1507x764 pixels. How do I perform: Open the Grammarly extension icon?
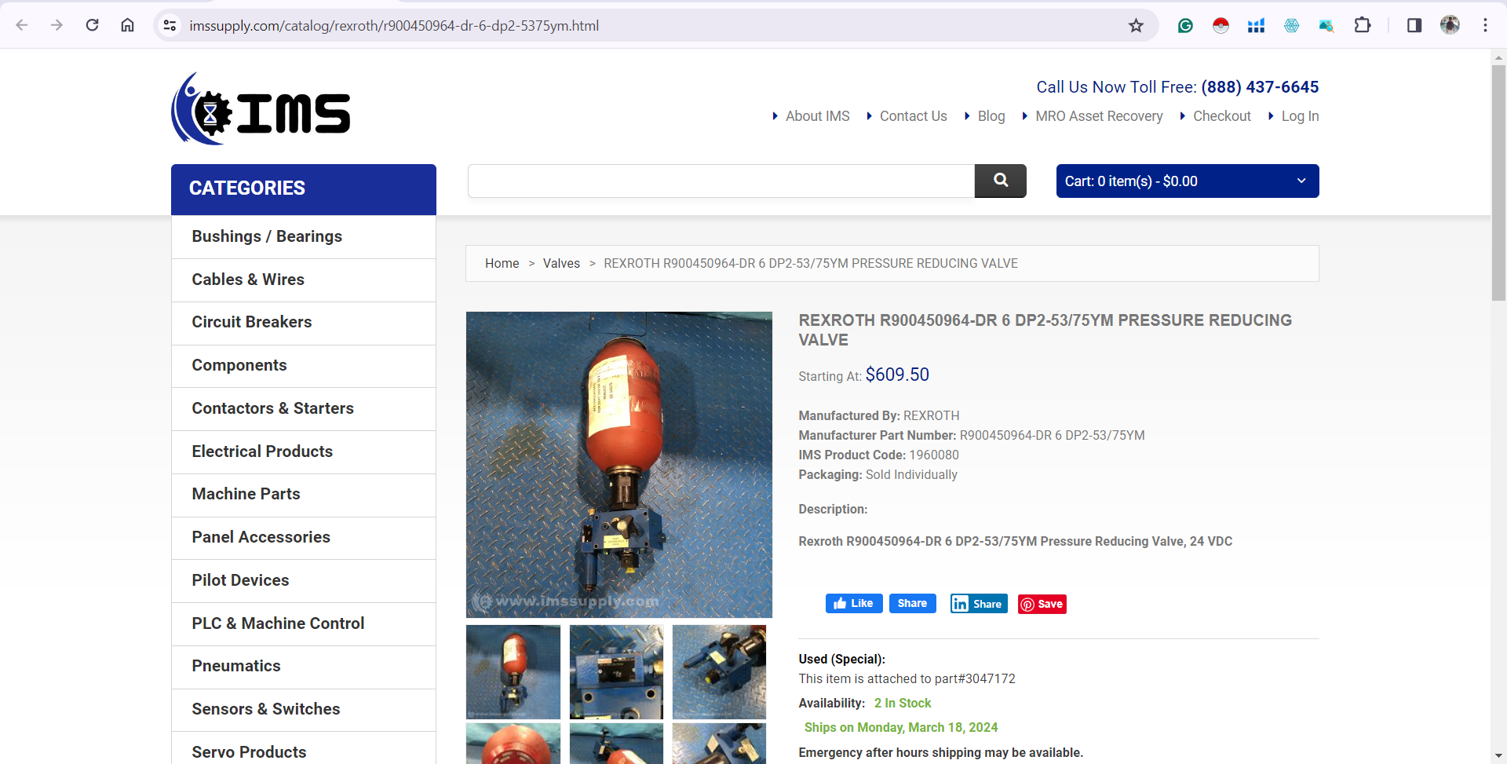pyautogui.click(x=1185, y=26)
